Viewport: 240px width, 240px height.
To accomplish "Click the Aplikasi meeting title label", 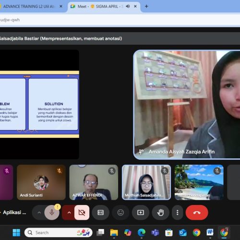I will pos(14,213).
